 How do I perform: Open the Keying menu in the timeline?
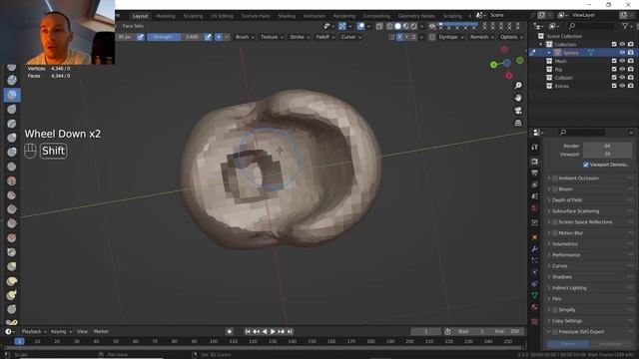point(61,332)
